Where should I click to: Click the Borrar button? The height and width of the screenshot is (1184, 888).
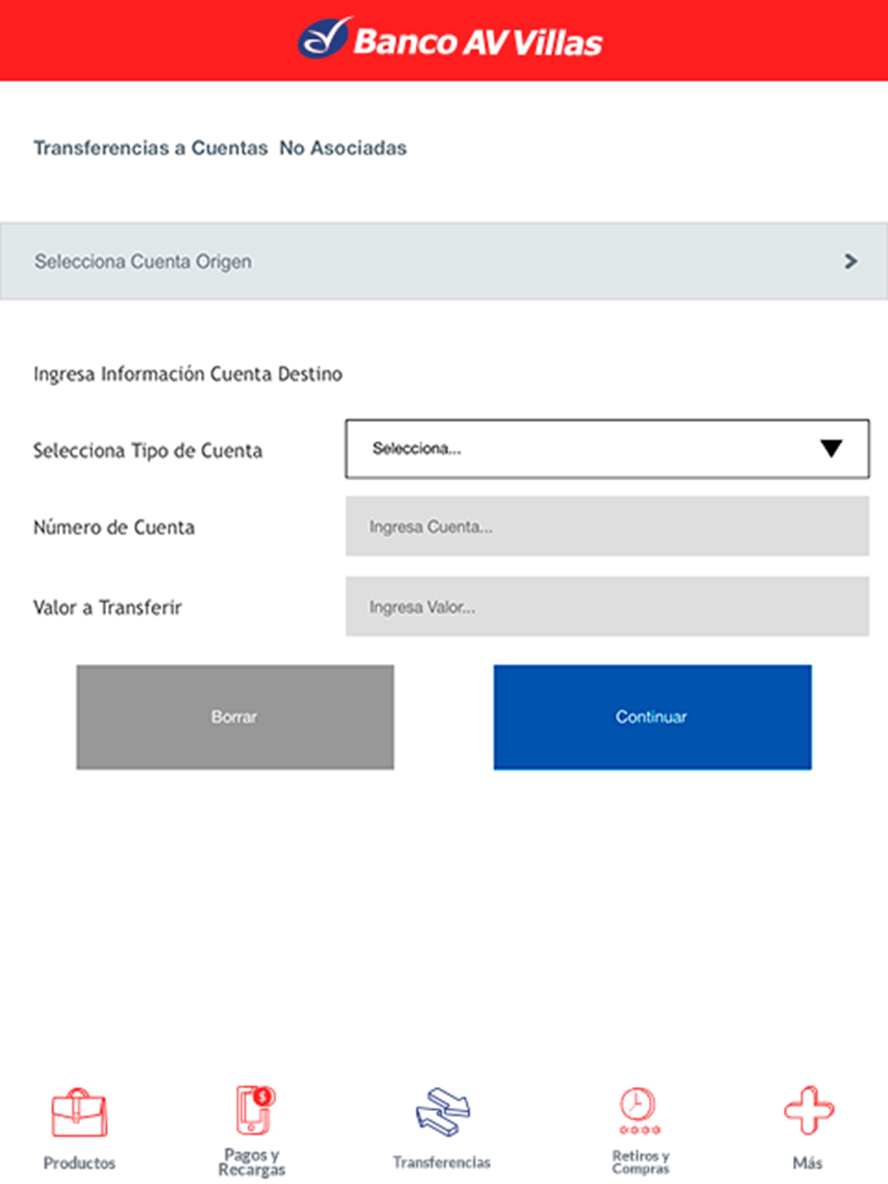tap(235, 717)
